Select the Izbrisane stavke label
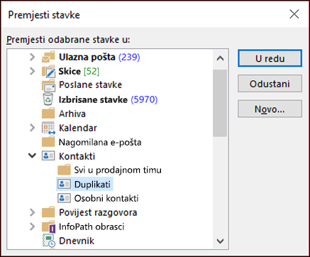This screenshot has height=257, width=310. point(93,99)
